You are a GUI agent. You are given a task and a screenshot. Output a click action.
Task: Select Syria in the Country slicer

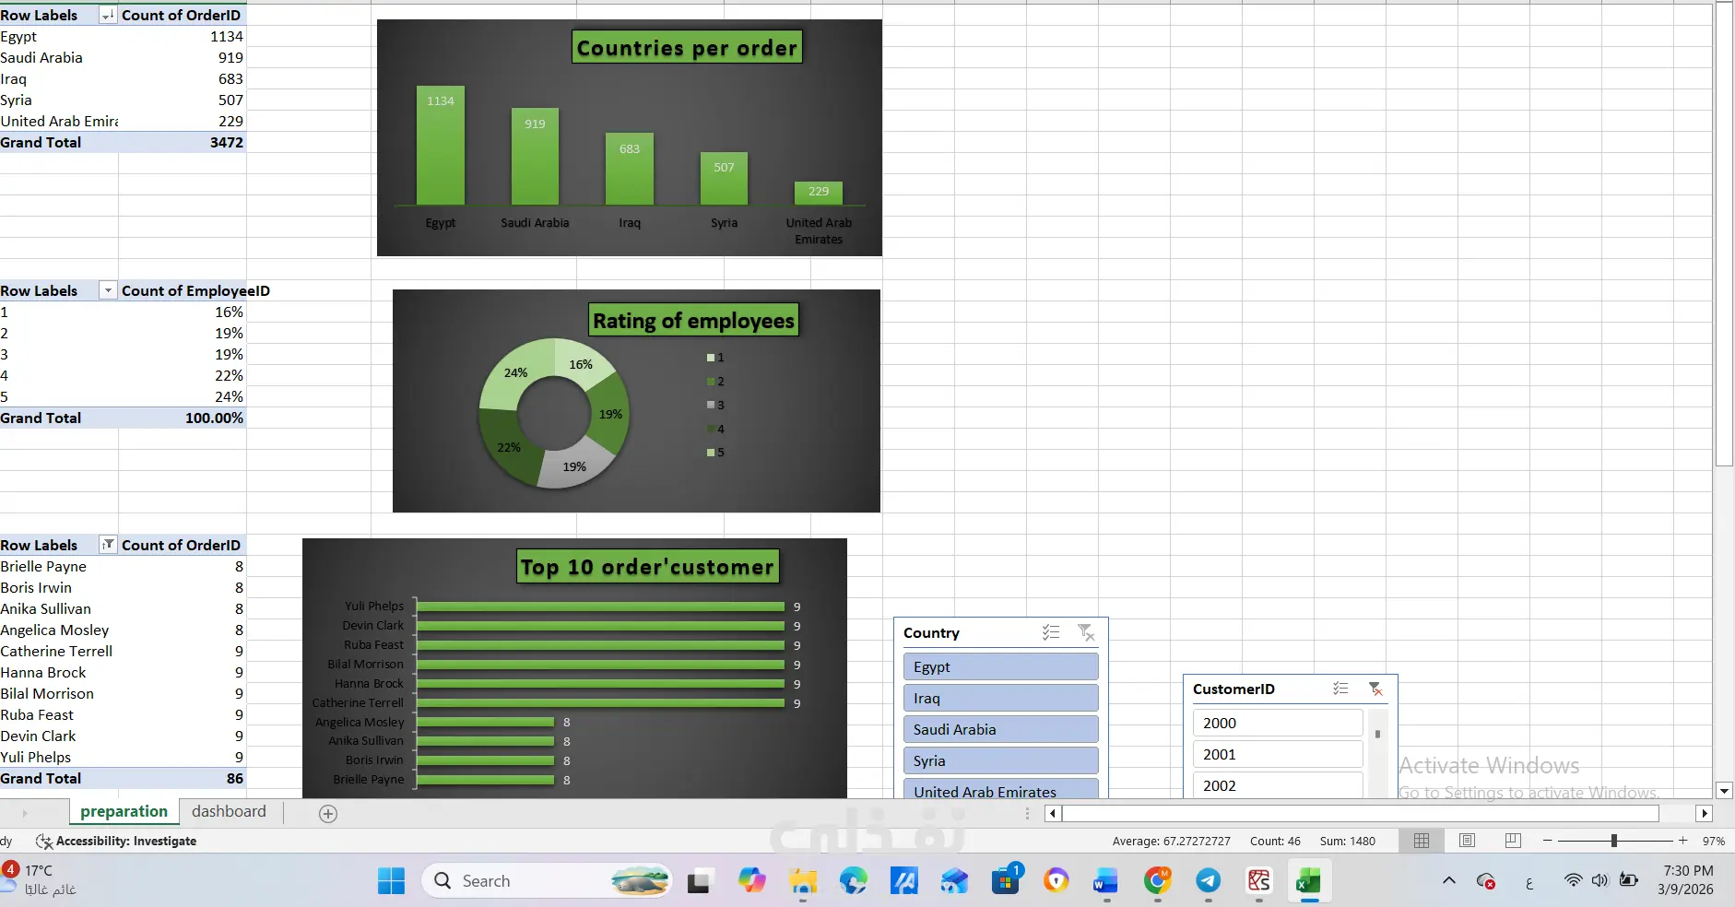[1000, 760]
